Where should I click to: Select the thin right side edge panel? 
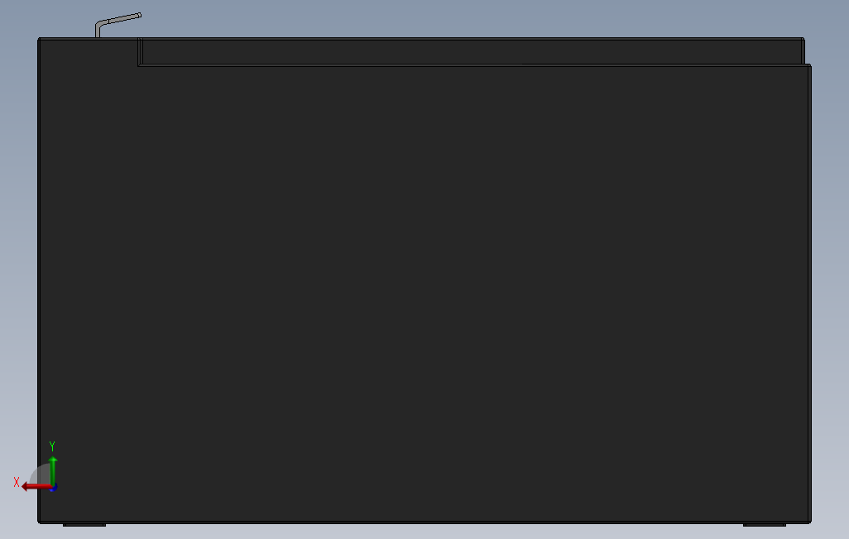coord(809,293)
